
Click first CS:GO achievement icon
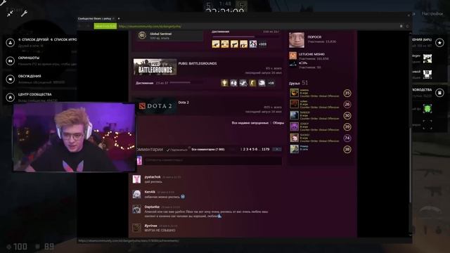point(216,44)
